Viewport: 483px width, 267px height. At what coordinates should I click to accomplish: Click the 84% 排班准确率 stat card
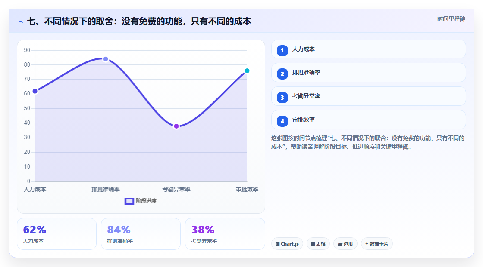tap(141, 234)
